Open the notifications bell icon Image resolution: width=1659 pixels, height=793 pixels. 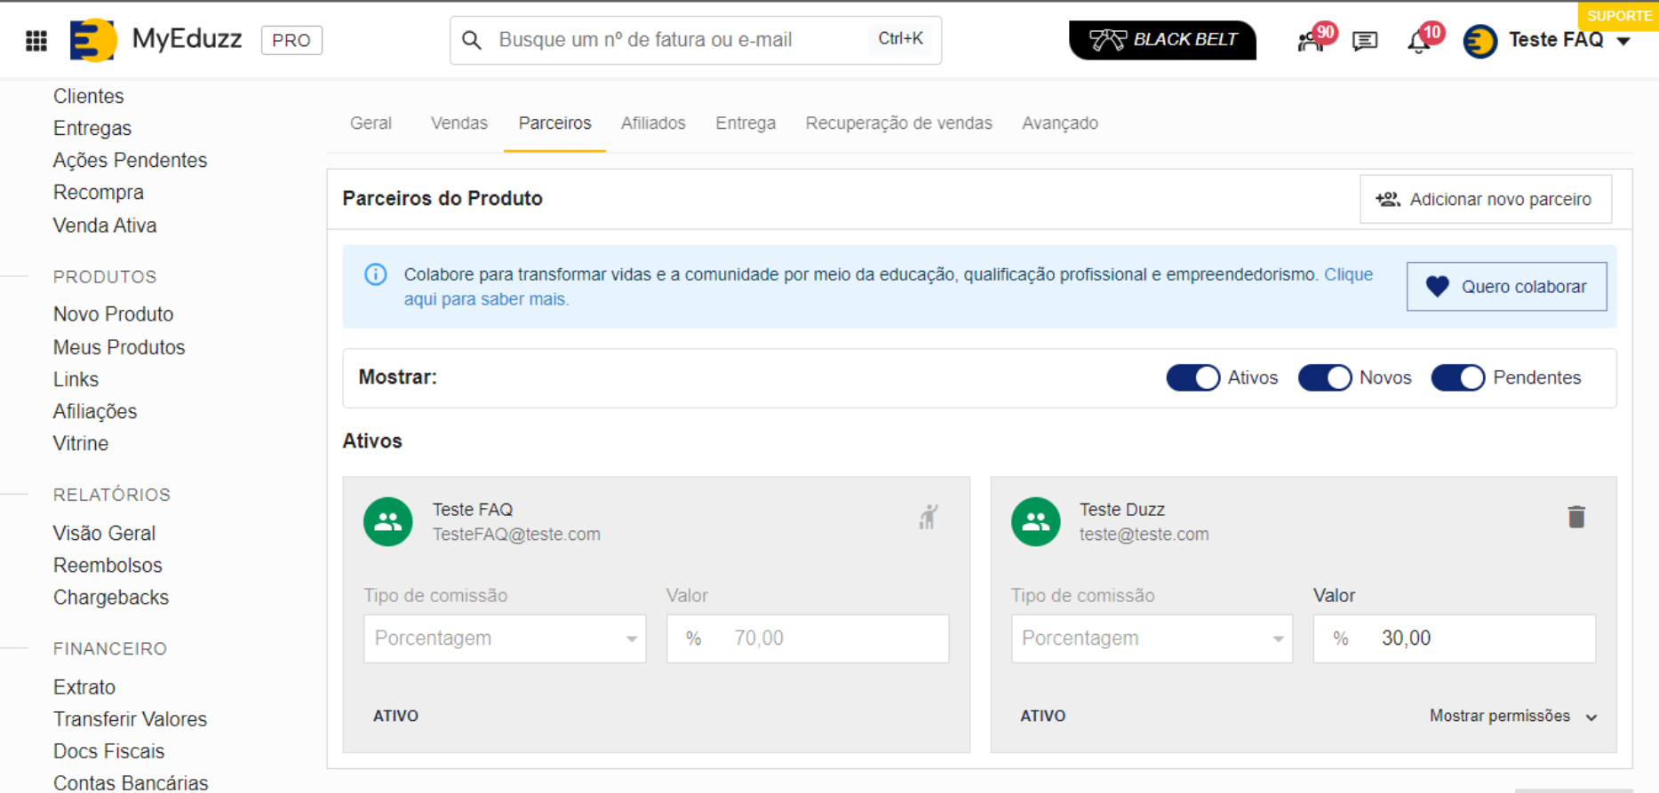pos(1419,42)
